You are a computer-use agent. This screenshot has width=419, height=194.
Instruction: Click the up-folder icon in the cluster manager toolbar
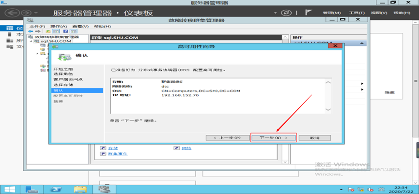pos(48,31)
